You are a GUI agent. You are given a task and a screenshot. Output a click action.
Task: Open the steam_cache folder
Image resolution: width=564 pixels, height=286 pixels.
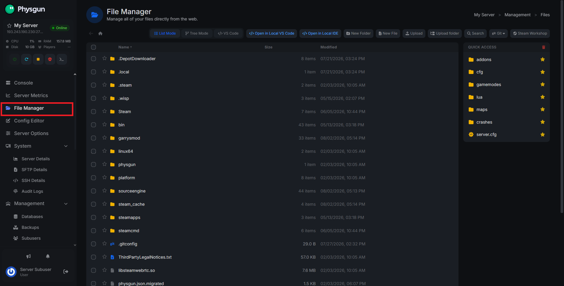point(131,204)
